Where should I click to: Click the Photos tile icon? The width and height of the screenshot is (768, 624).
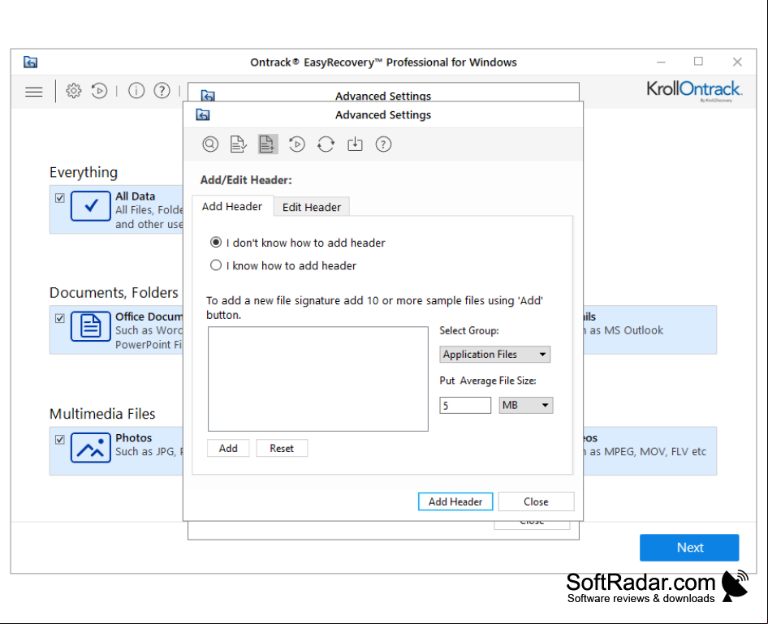tap(91, 447)
